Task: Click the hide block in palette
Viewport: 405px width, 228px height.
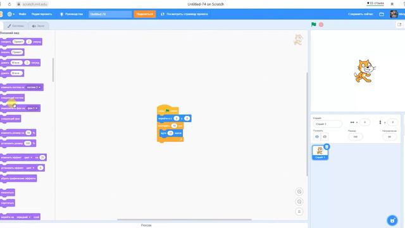Action: tap(7, 203)
